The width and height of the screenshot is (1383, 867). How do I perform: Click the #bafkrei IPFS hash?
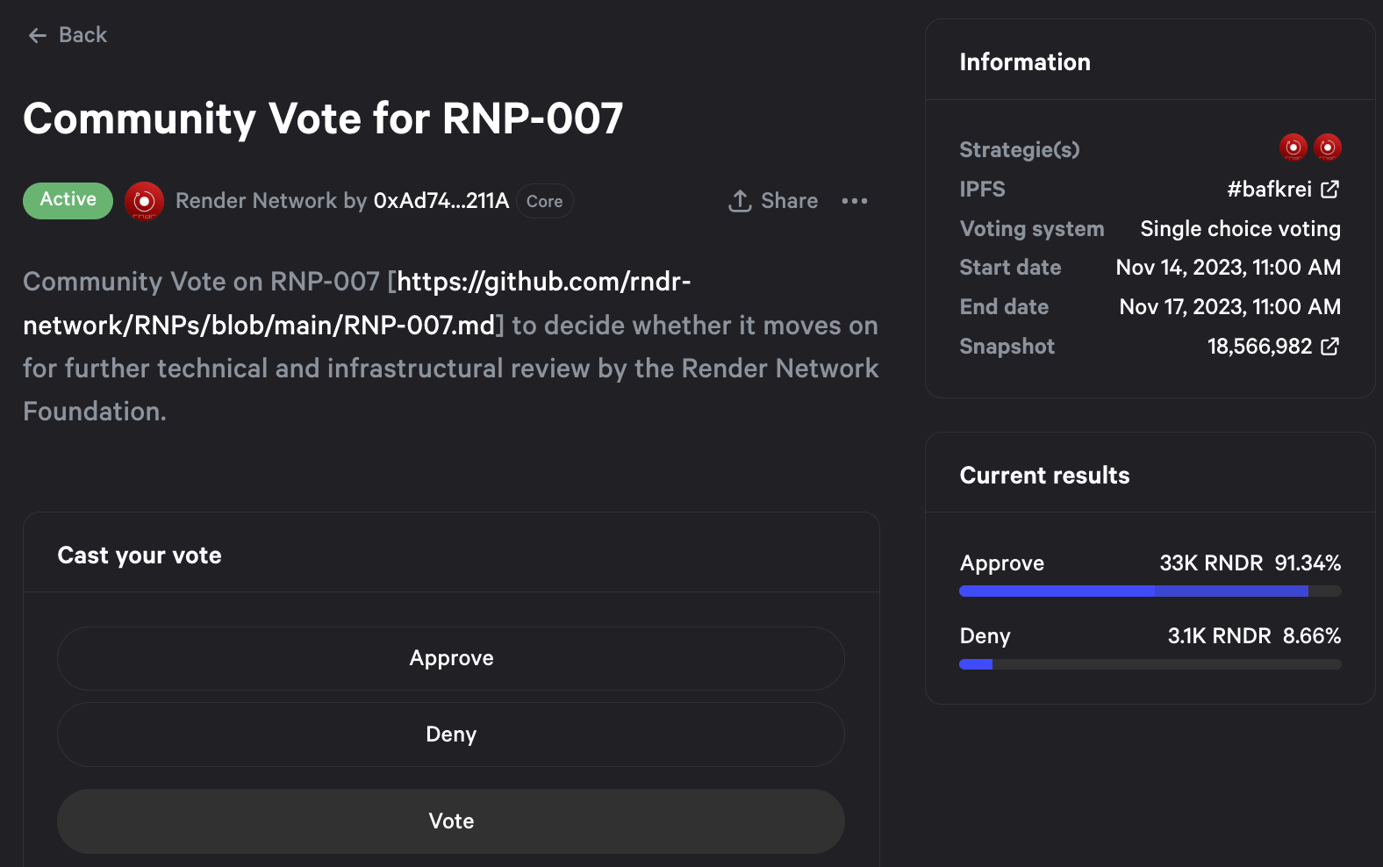tap(1269, 190)
